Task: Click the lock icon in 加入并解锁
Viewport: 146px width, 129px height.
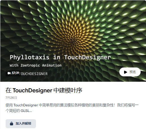Action: pyautogui.click(x=12, y=124)
